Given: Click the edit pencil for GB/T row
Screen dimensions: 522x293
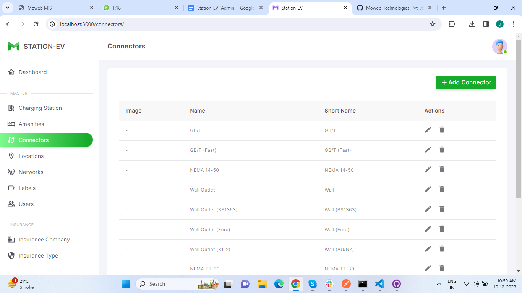Looking at the screenshot, I should (428, 130).
